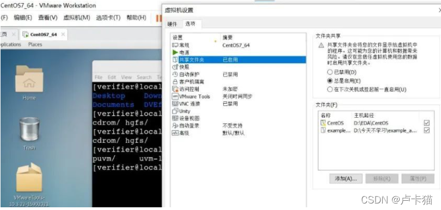Select the D:\EDA\CentOS host path
The width and height of the screenshot is (441, 210).
[x=371, y=123]
